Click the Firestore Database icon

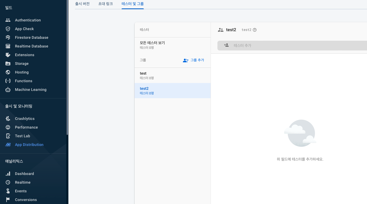(x=8, y=37)
